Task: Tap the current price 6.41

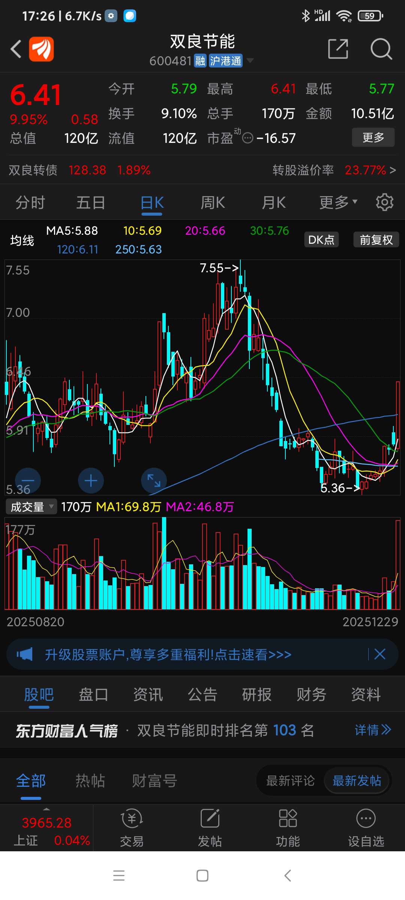Action: pyautogui.click(x=36, y=95)
